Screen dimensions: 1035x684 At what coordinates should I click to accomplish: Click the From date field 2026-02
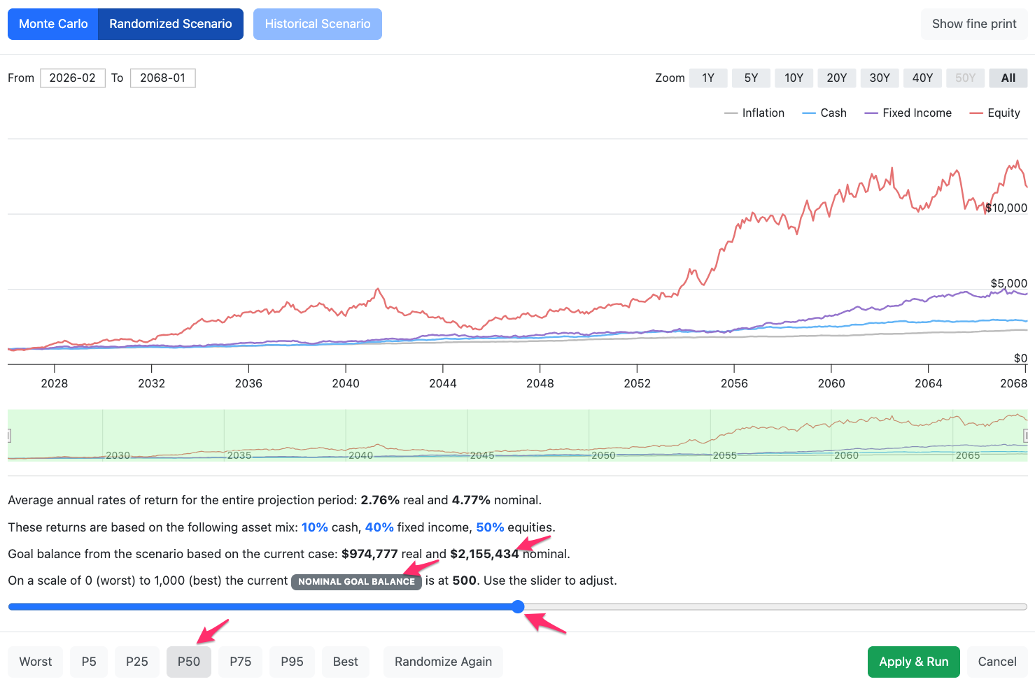pos(73,78)
